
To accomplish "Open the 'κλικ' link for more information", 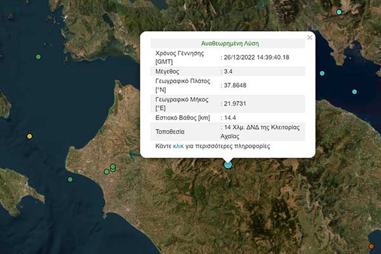I will click(178, 145).
